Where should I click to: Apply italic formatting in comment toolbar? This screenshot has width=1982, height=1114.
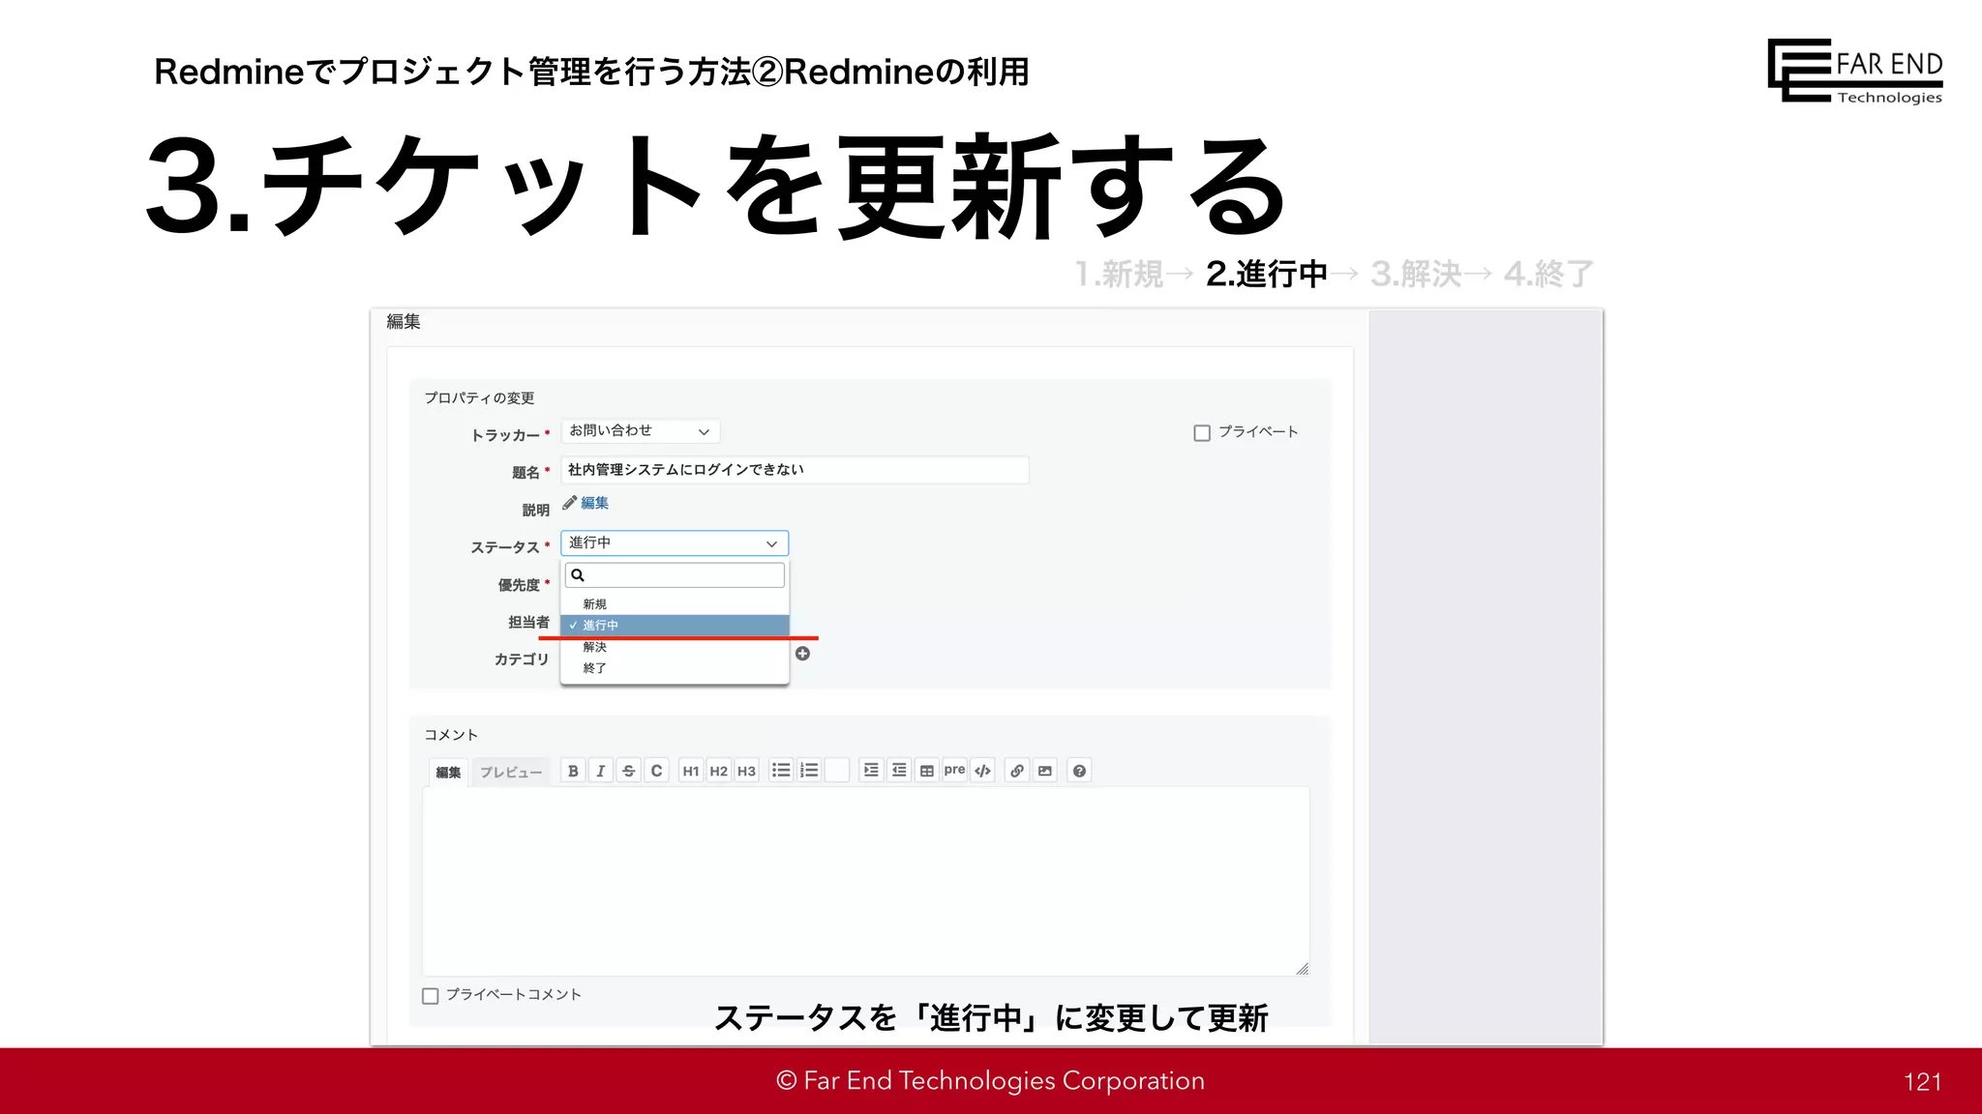click(601, 771)
